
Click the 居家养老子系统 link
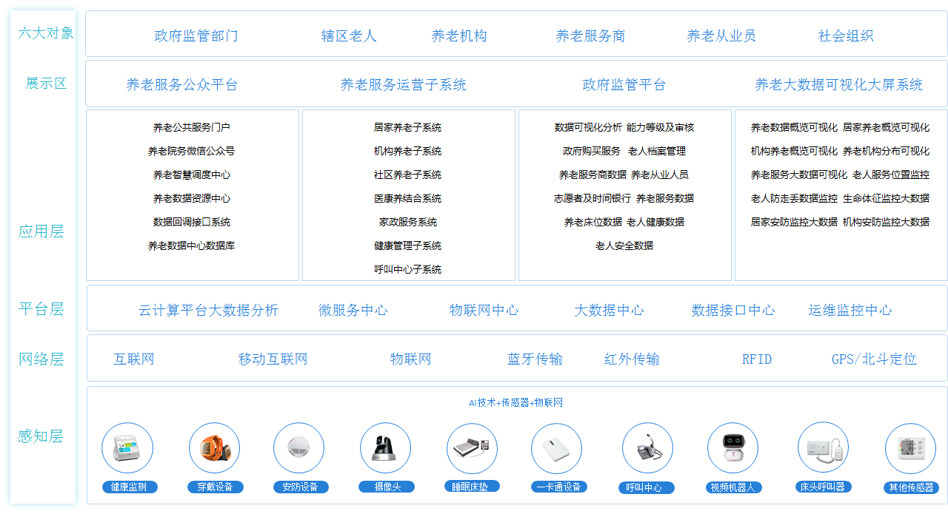(x=407, y=127)
